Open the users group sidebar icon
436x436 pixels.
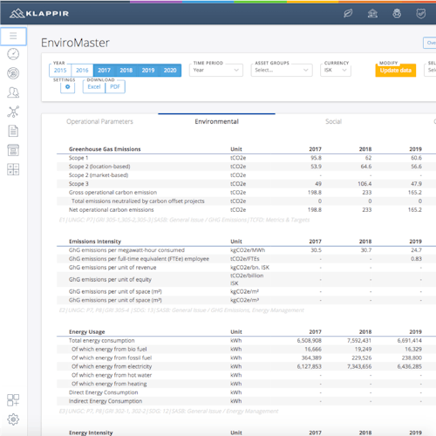(13, 92)
